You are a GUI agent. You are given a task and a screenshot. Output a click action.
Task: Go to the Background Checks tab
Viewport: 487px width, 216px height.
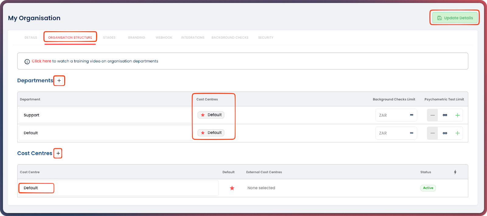pyautogui.click(x=230, y=38)
